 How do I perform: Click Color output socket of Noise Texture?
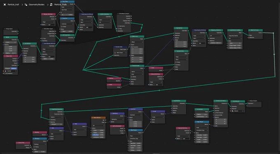[106, 122]
